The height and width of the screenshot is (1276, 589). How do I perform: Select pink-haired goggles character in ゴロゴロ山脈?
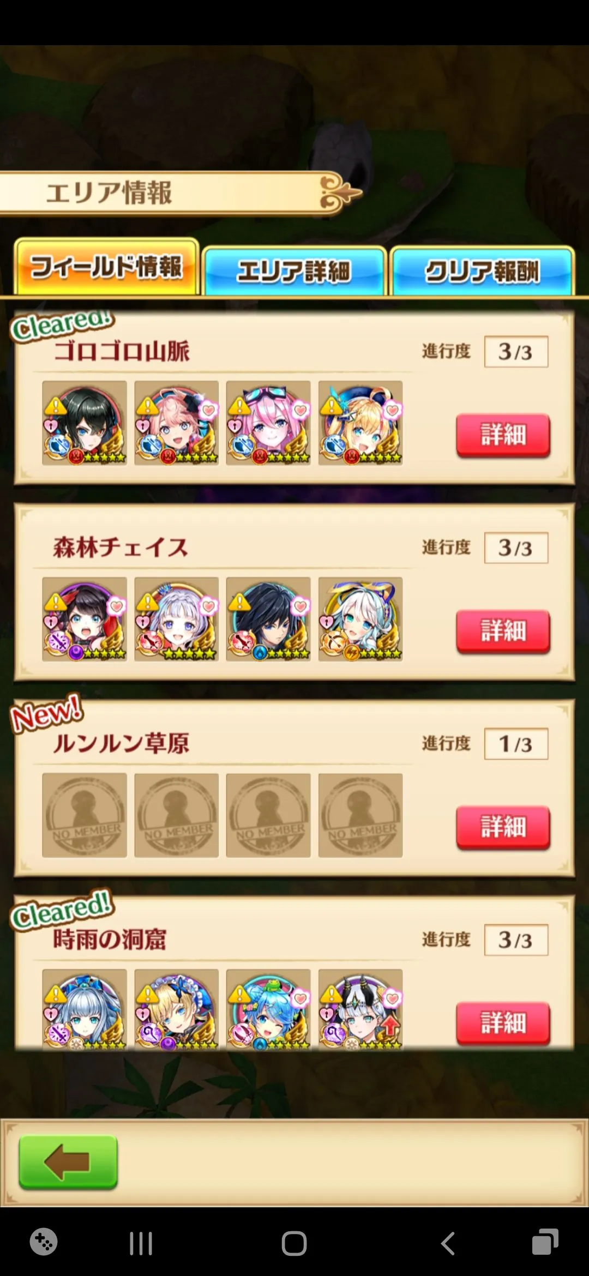tap(268, 423)
